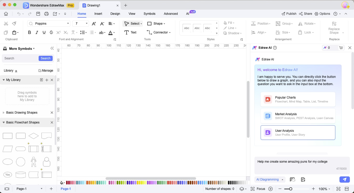Viewport: 354px width, 193px height.
Task: Open the Connector dropdown
Action: pyautogui.click(x=170, y=32)
